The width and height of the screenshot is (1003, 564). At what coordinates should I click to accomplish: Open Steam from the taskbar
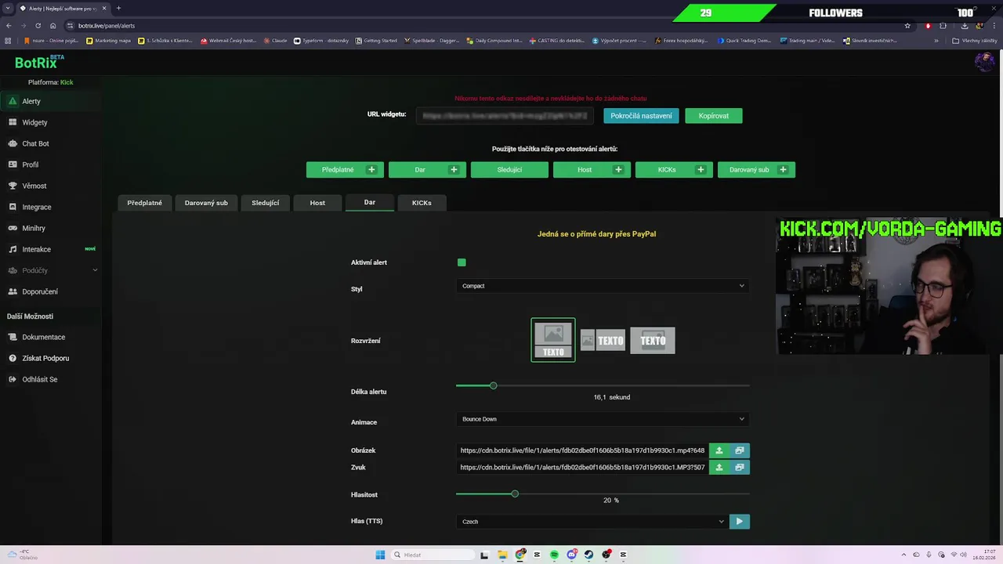point(588,555)
